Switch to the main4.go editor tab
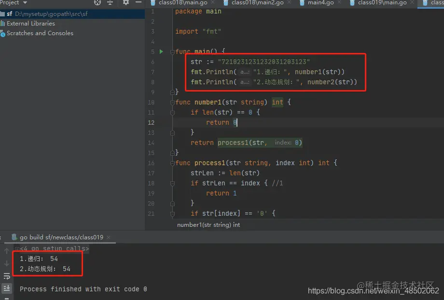 320,2
